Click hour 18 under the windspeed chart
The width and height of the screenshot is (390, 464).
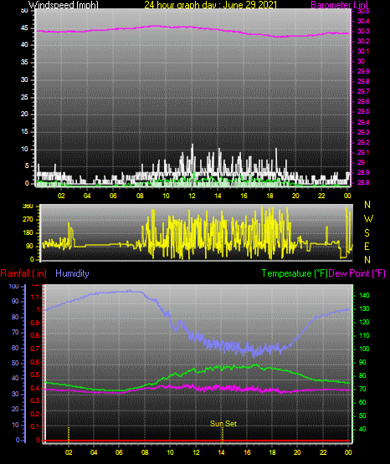click(269, 196)
